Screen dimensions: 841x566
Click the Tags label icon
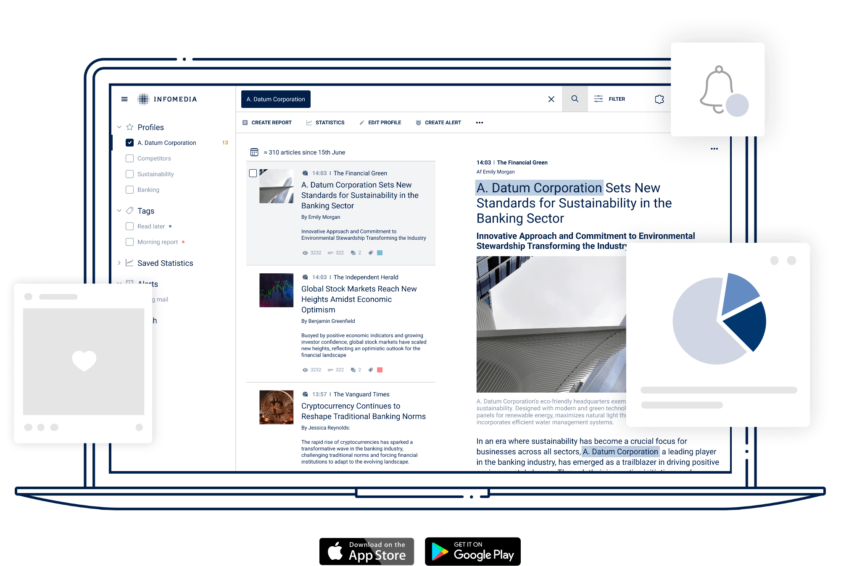coord(130,210)
